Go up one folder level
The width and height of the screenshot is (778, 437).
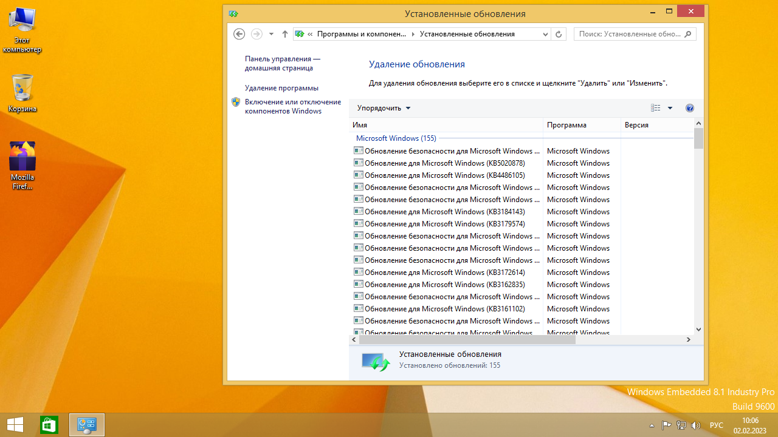[285, 34]
